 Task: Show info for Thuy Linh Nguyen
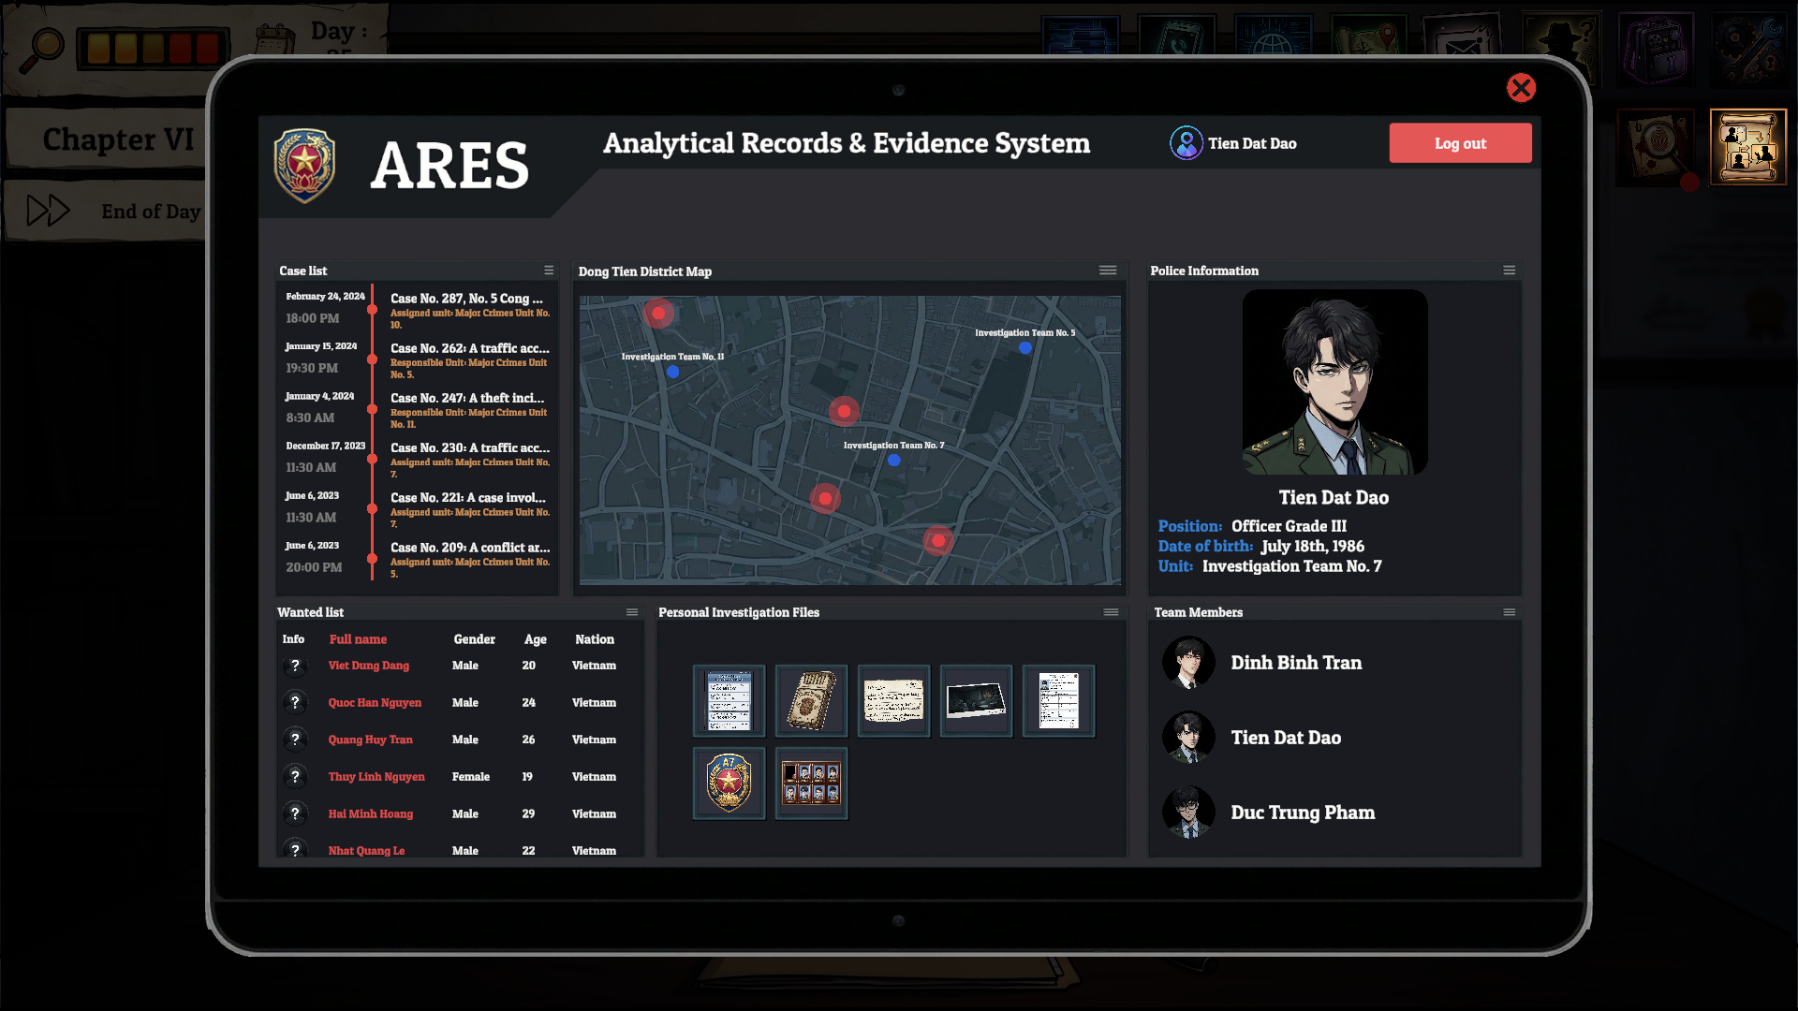pyautogui.click(x=295, y=777)
